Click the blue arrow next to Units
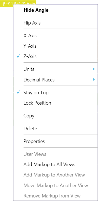Screen dimensions: 98x201 [x=94, y=69]
